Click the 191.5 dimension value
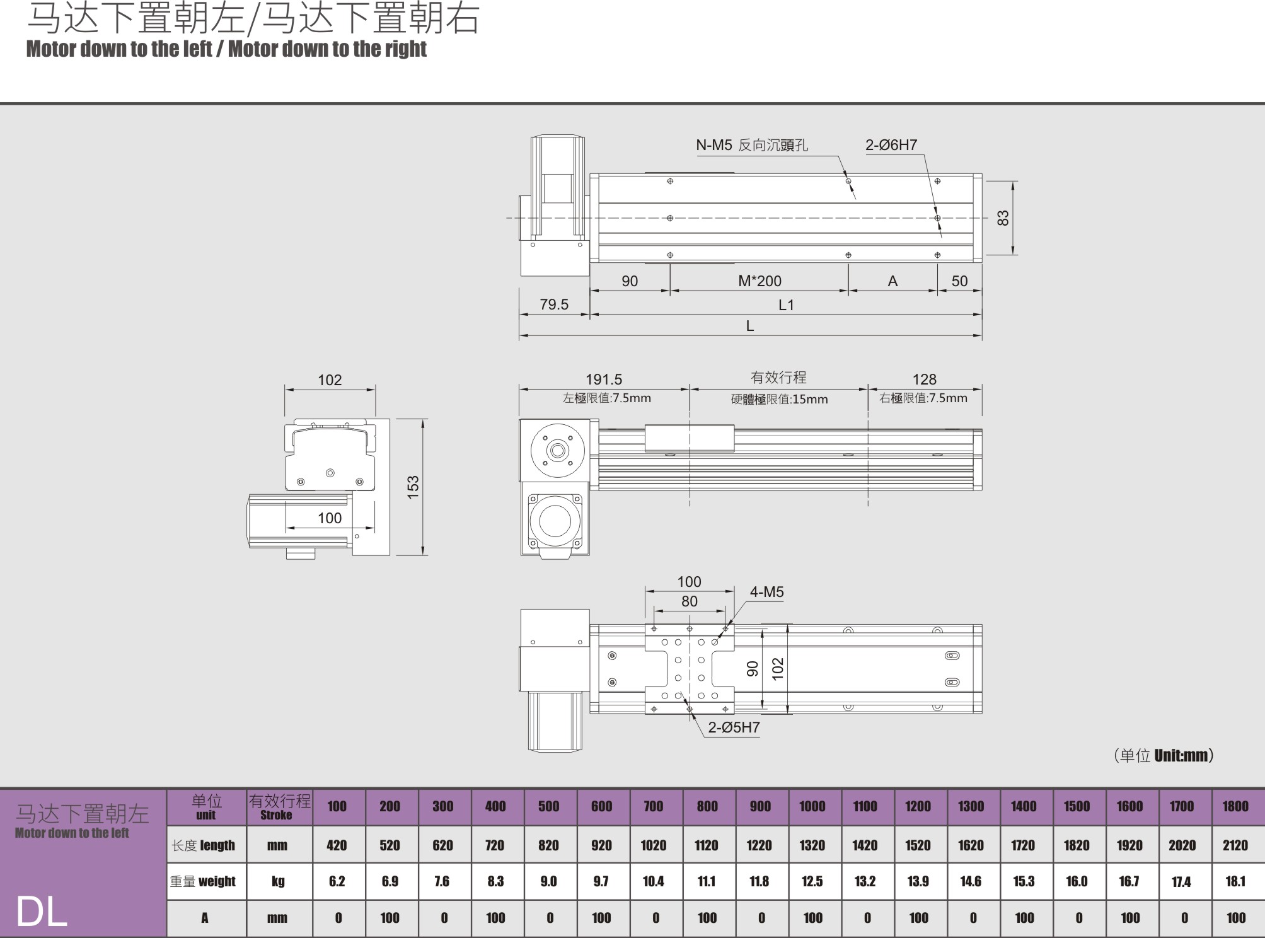1265x938 pixels. pos(604,379)
